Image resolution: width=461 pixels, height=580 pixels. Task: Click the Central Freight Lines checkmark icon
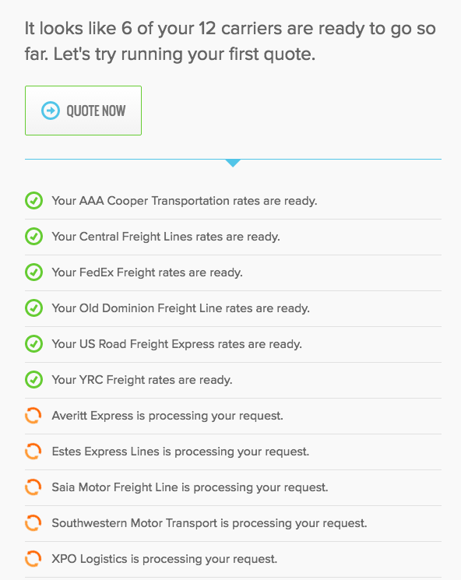click(x=33, y=237)
